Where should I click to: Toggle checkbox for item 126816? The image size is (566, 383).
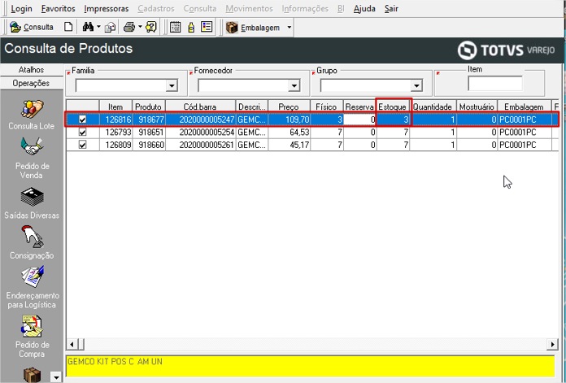[83, 120]
